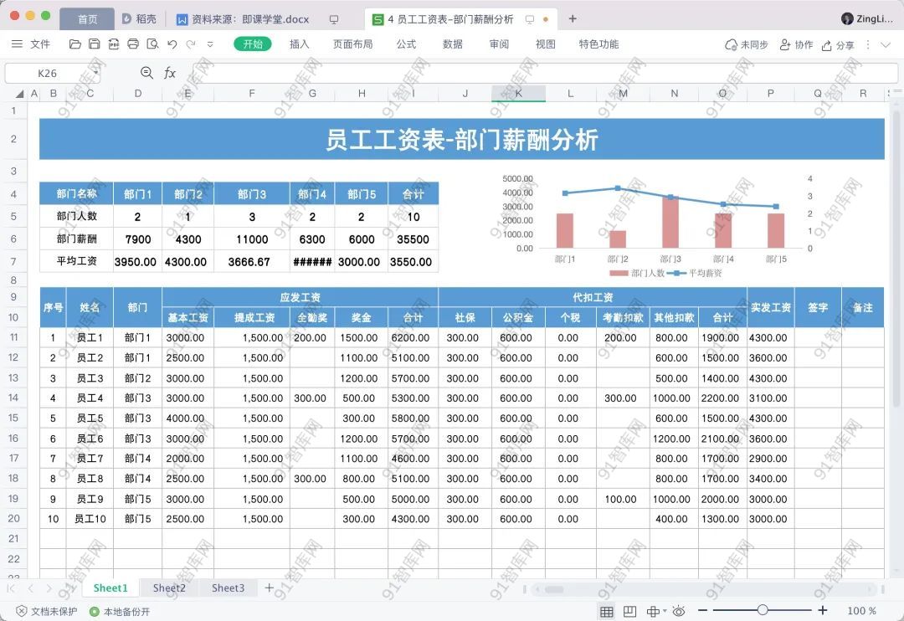Open print preview icon
This screenshot has width=904, height=621.
[152, 44]
